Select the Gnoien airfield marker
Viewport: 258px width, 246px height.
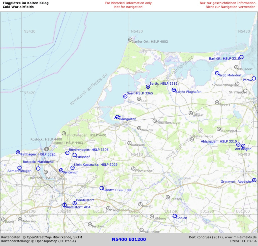[175, 216]
